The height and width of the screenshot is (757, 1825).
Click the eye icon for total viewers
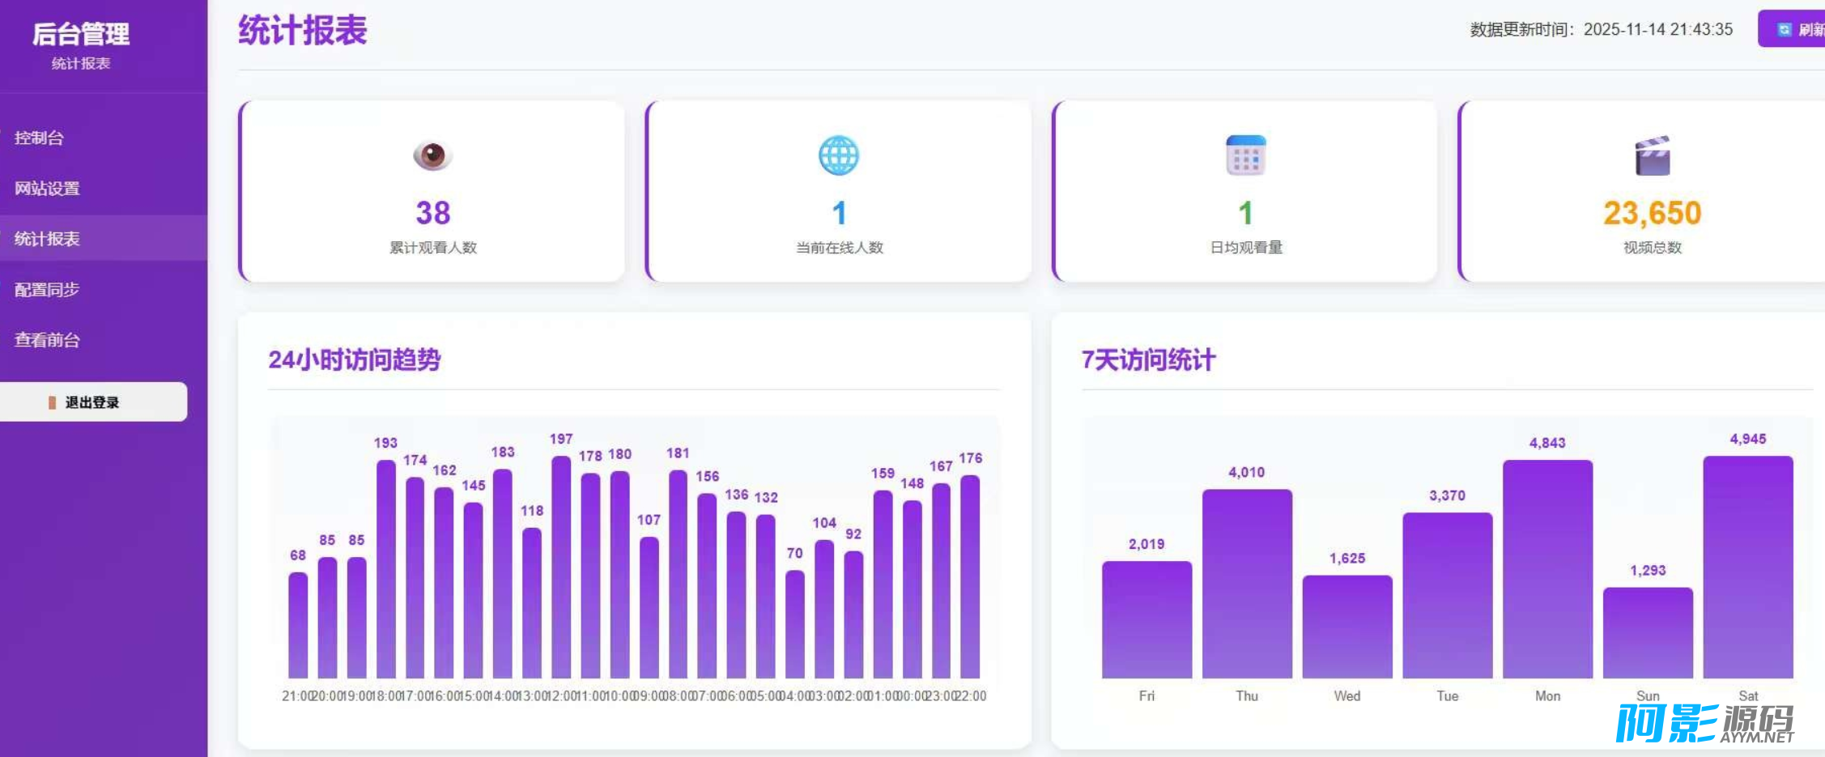[432, 155]
